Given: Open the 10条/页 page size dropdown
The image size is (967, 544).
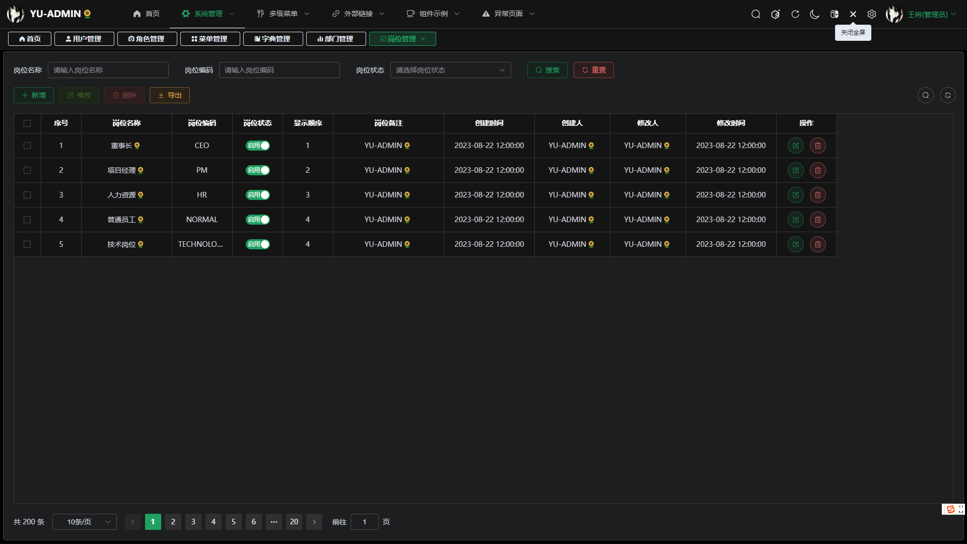Looking at the screenshot, I should click(x=85, y=522).
